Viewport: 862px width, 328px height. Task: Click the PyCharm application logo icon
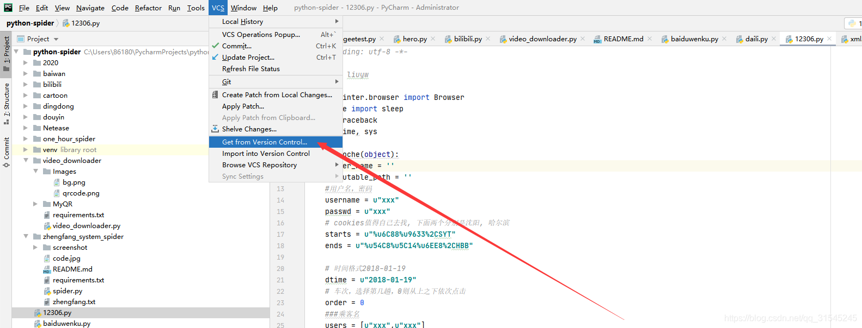8,8
